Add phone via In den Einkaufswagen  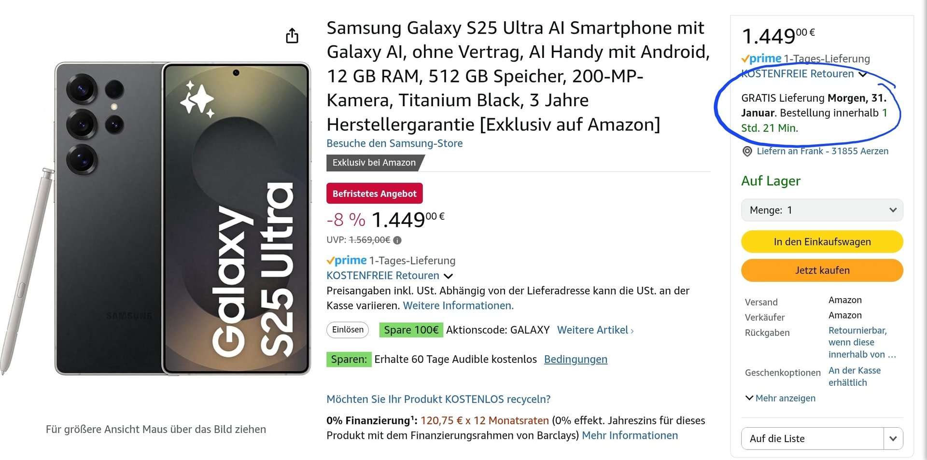point(822,242)
